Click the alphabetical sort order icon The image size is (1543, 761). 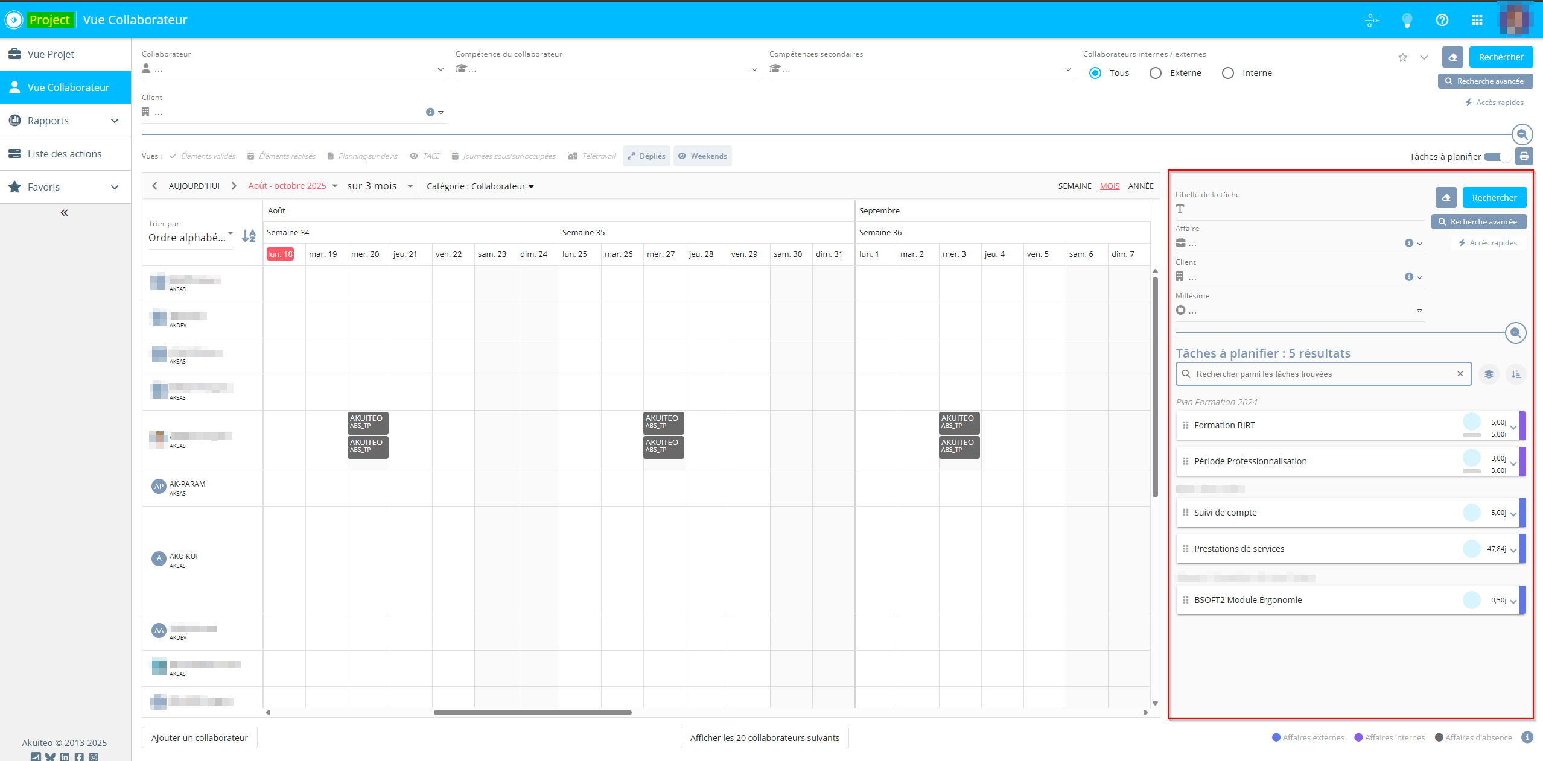(x=249, y=236)
